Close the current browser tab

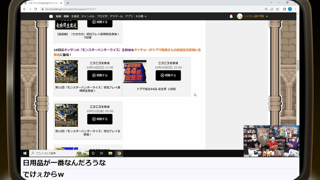tap(61, 3)
